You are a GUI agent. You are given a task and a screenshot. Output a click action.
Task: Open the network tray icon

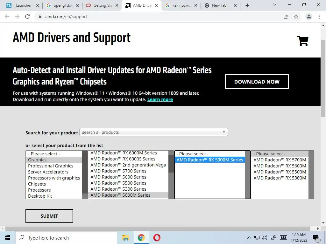pyautogui.click(x=257, y=238)
